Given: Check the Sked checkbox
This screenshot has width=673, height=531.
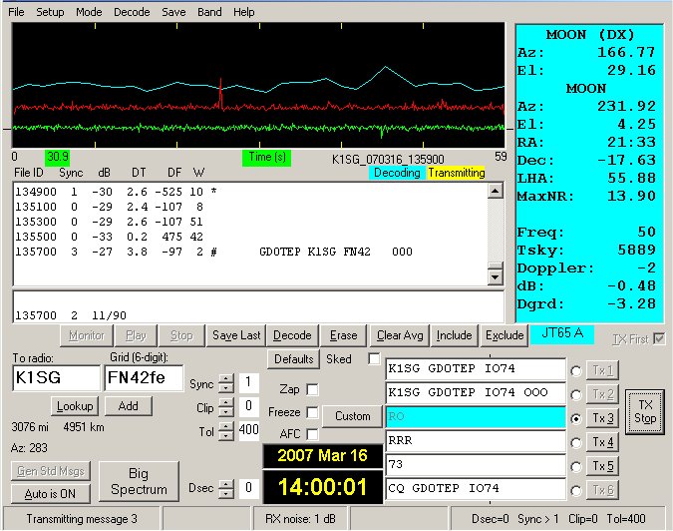Looking at the screenshot, I should (374, 358).
